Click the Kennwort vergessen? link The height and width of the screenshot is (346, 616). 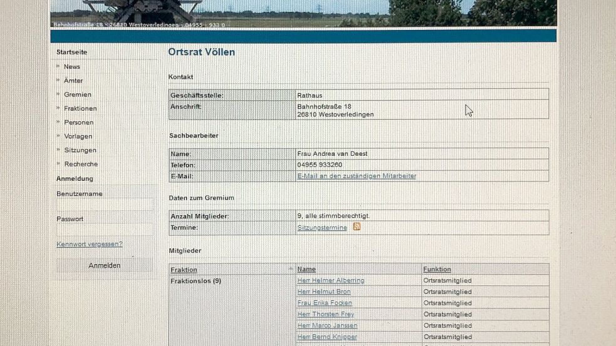point(90,244)
